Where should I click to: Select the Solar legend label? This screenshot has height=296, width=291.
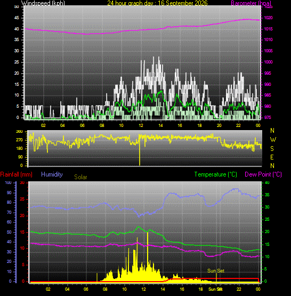(x=80, y=177)
